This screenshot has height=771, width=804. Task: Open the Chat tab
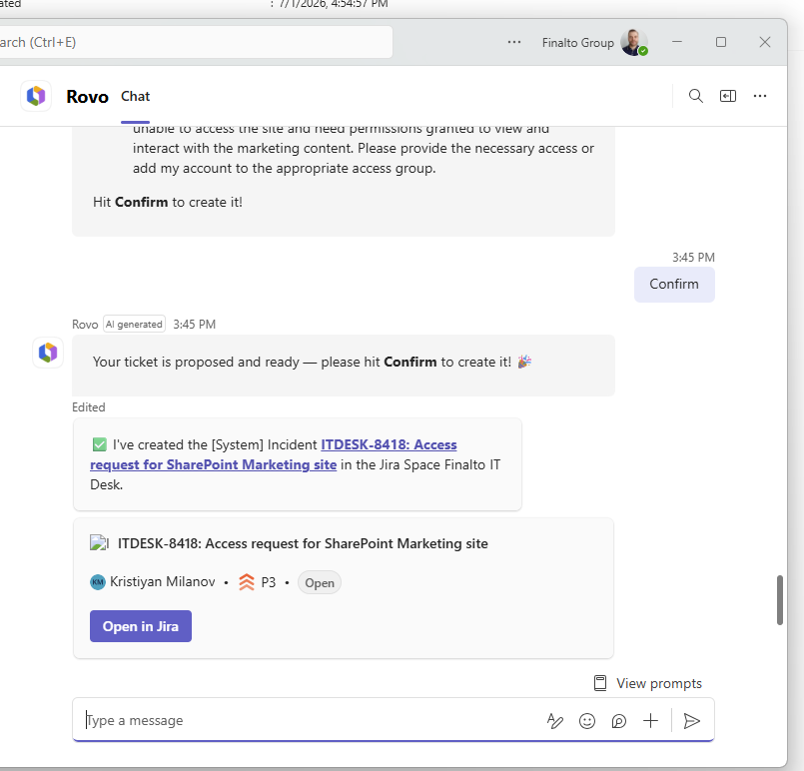136,96
